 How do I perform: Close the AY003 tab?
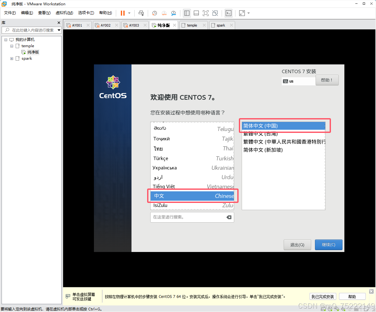[145, 25]
